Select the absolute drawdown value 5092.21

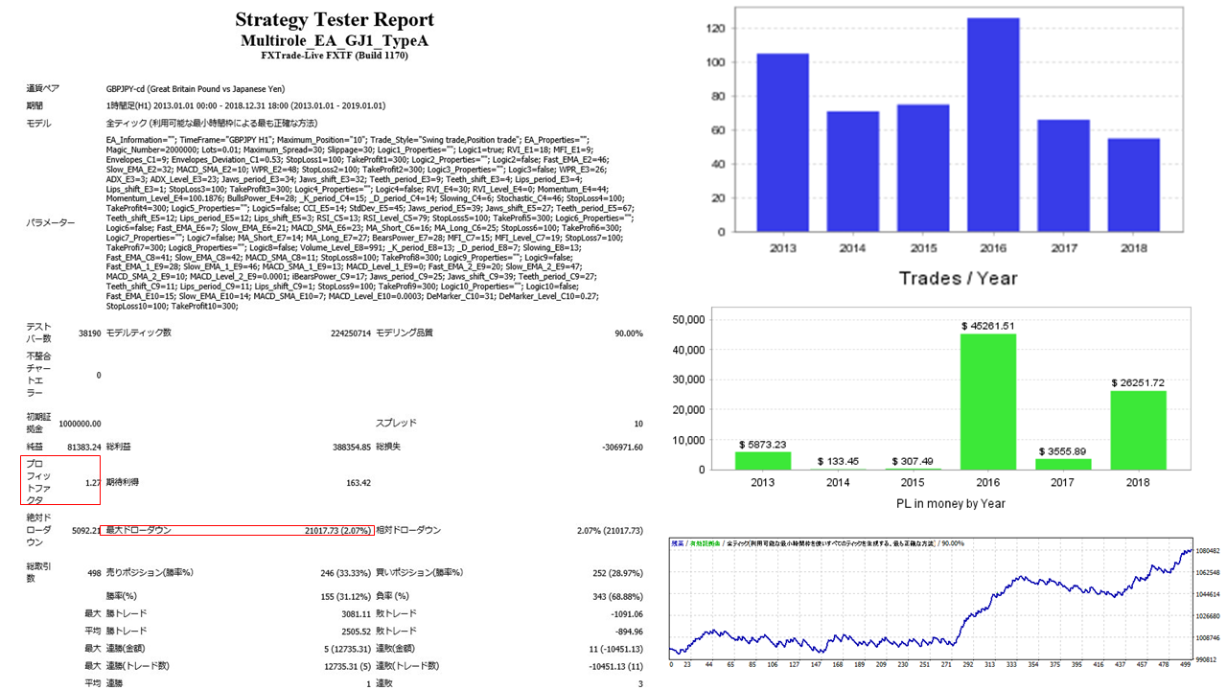point(85,530)
